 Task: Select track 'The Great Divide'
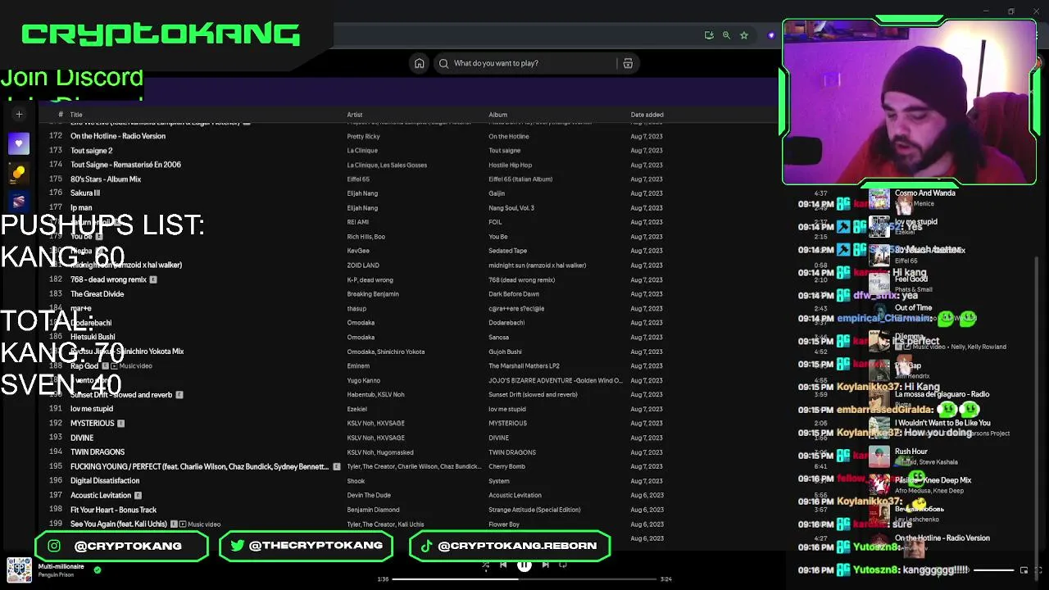coord(98,294)
